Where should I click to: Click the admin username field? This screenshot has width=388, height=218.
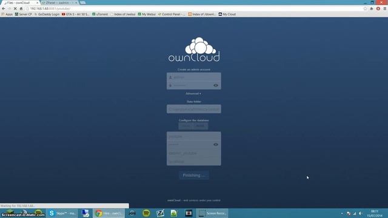pos(194,77)
